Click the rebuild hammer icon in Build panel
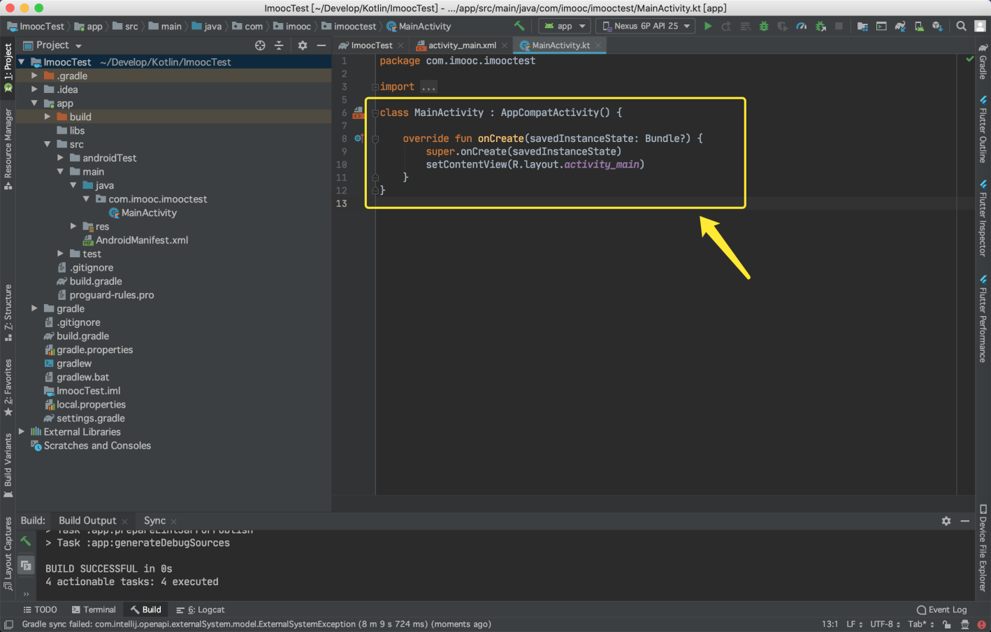The width and height of the screenshot is (991, 632). 26,541
